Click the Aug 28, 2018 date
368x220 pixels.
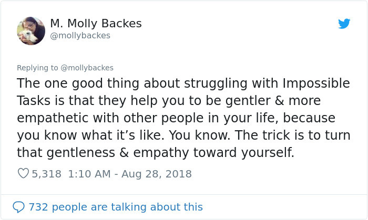click(157, 174)
